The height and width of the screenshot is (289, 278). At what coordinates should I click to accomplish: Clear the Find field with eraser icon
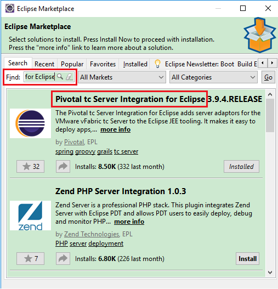pyautogui.click(x=69, y=77)
